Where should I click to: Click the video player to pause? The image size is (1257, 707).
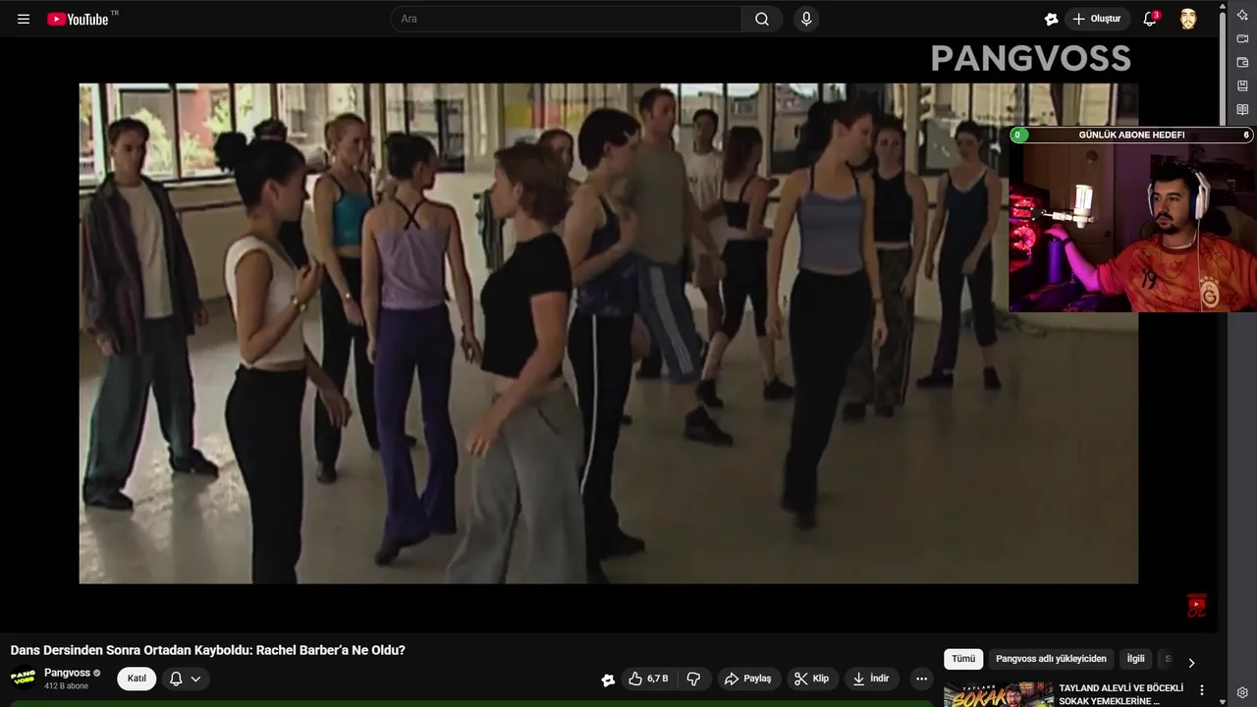tap(608, 334)
